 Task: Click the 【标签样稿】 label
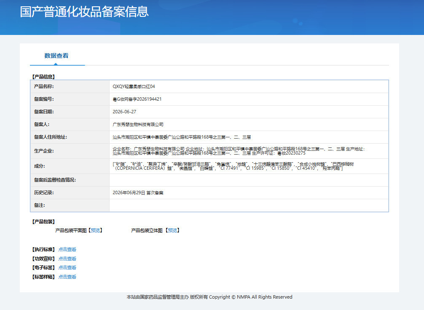[43, 277]
